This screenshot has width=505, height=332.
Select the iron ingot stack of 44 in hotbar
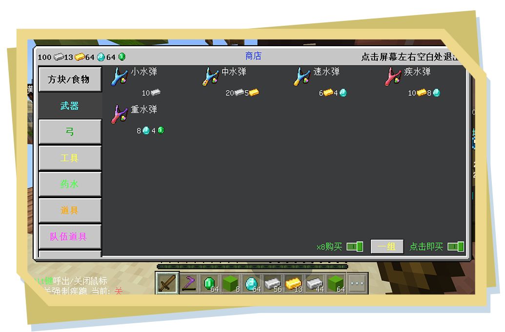[315, 283]
